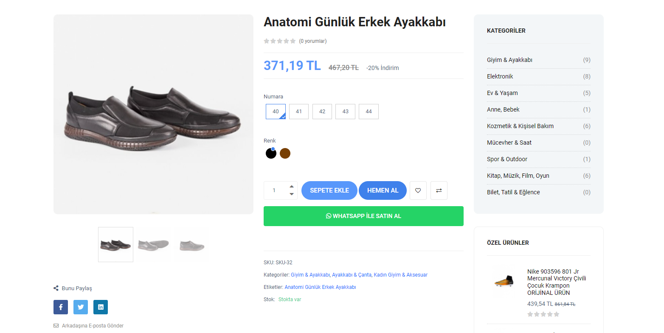Click the compare product arrows icon

439,190
